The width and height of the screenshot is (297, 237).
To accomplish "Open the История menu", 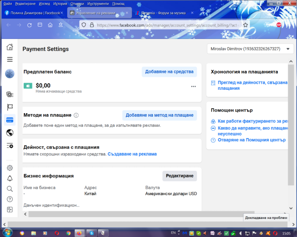I will click(x=60, y=3).
